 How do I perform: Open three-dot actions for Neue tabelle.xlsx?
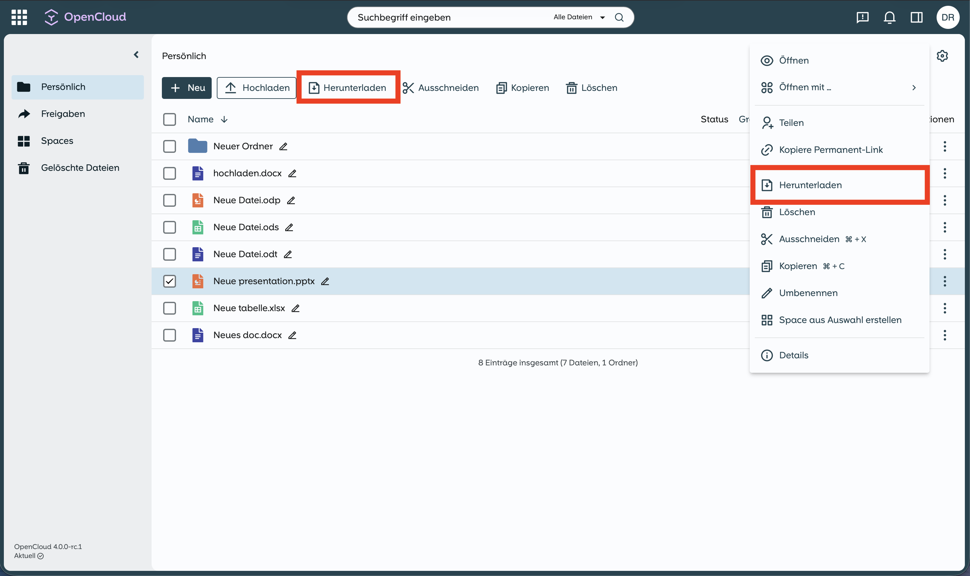(945, 308)
